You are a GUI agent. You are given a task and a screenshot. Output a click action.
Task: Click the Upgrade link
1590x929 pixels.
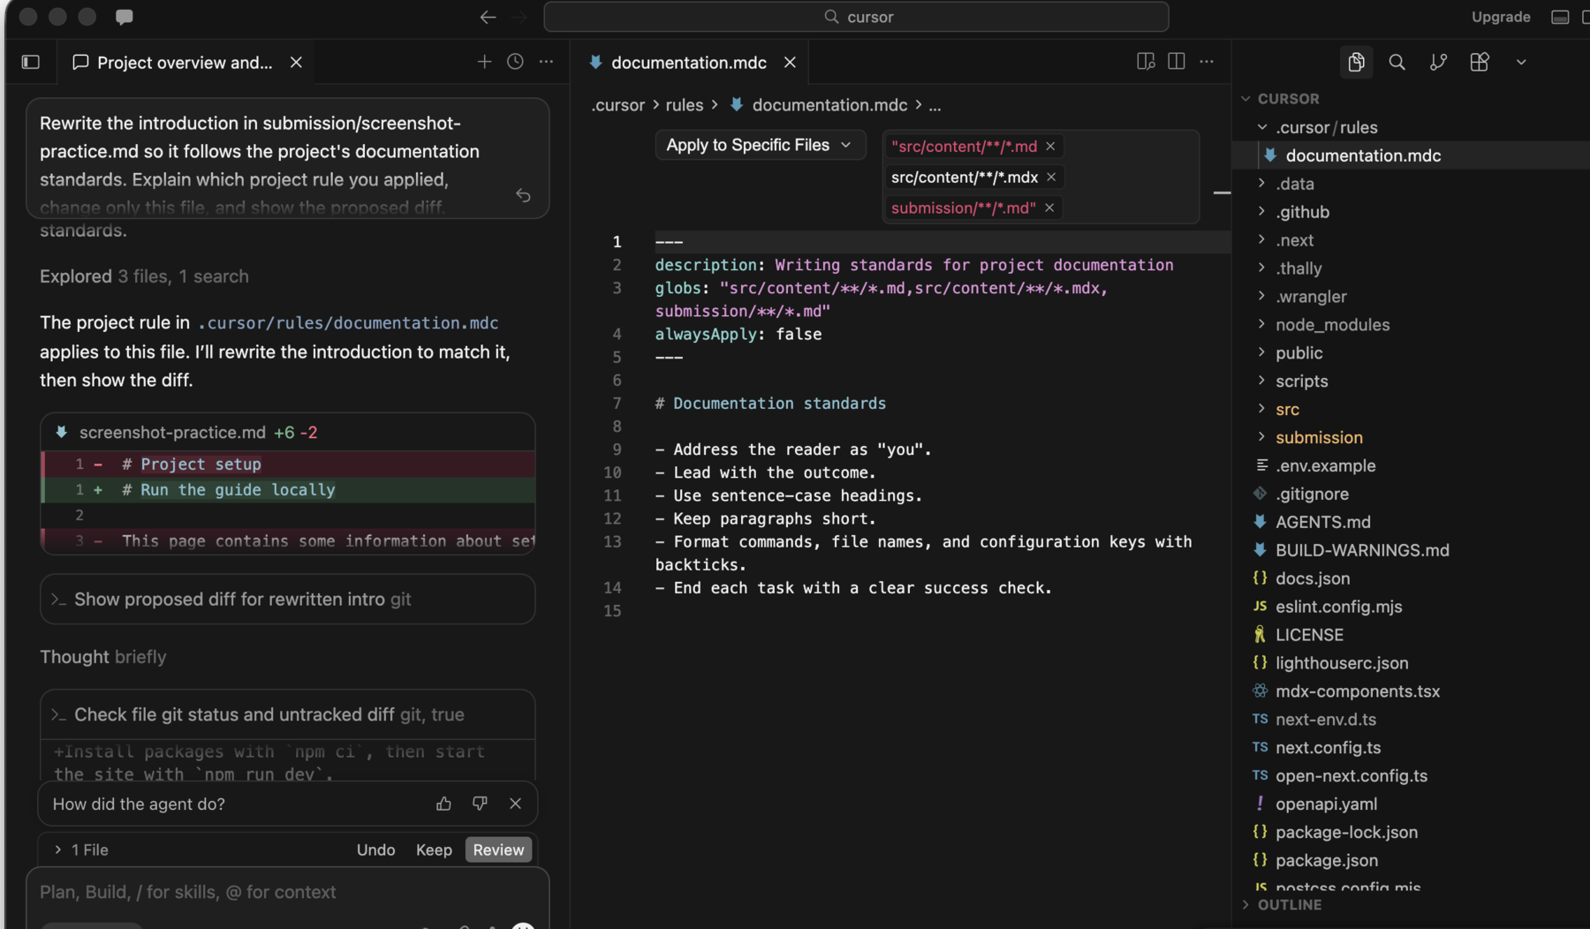coord(1501,17)
